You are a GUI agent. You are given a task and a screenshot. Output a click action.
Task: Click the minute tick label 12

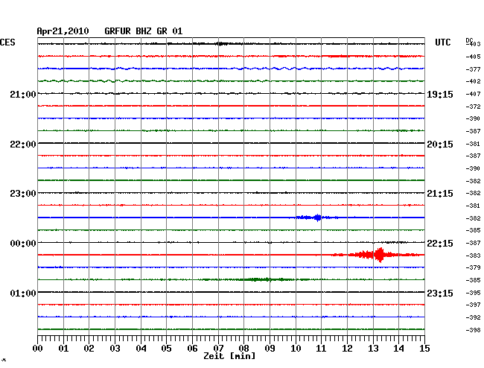click(x=347, y=348)
